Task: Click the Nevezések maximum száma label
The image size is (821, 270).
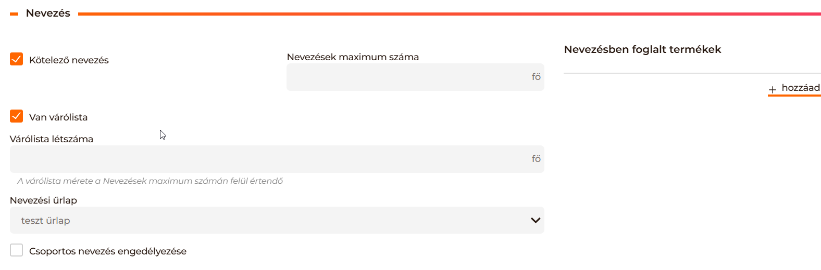Action: click(x=353, y=57)
